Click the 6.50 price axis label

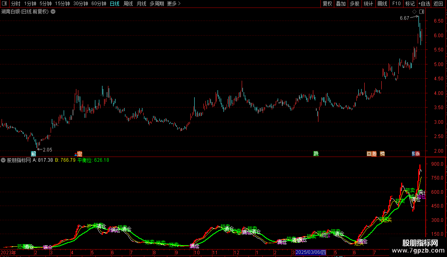[x=438, y=21]
